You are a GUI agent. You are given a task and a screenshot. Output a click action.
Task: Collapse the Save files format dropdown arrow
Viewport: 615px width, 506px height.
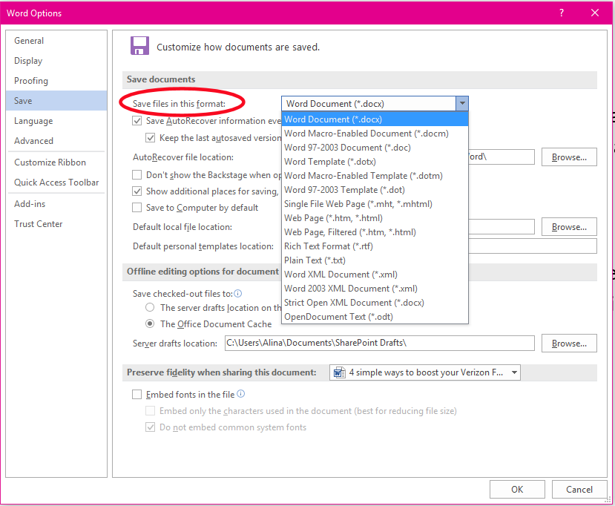pos(462,104)
